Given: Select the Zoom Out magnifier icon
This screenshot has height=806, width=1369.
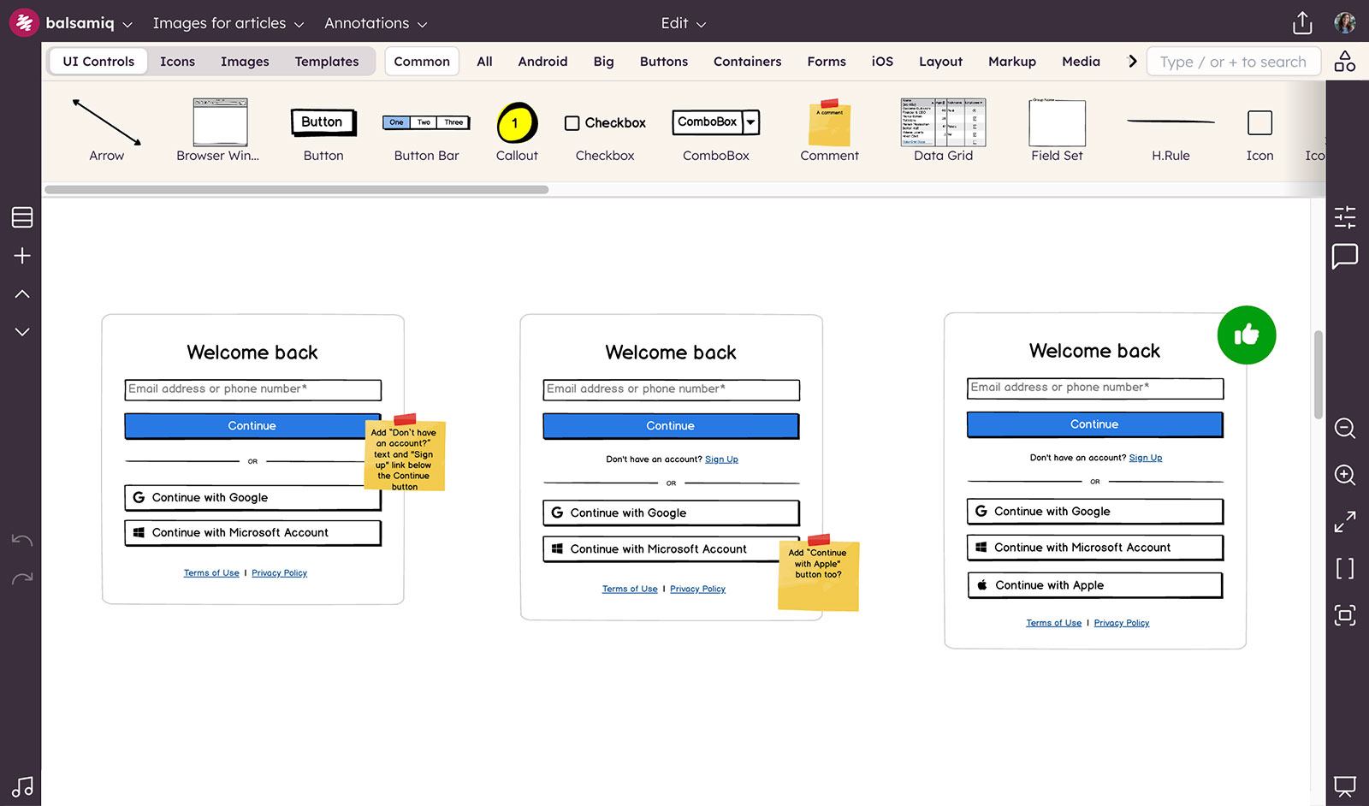Looking at the screenshot, I should [1344, 429].
